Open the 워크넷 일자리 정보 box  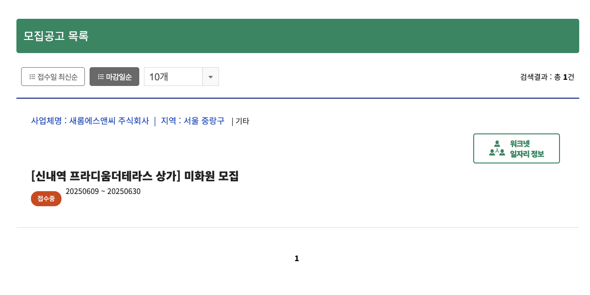pyautogui.click(x=516, y=148)
